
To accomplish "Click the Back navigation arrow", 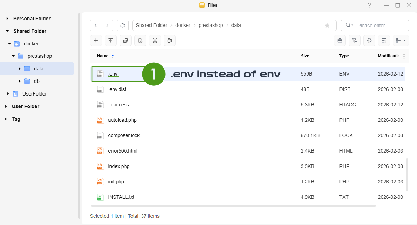I will coord(95,25).
